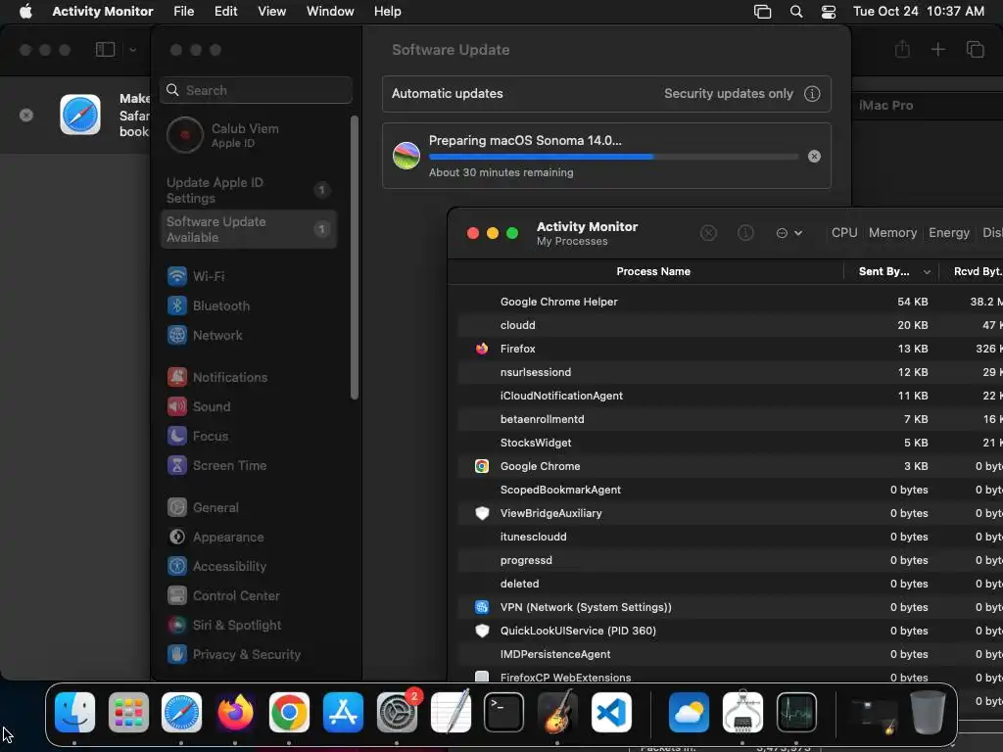
Task: Click the System Settings sidebar scrollbar
Action: [x=355, y=258]
